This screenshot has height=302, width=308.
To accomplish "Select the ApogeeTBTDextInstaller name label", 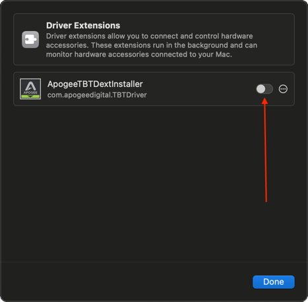I will 95,84.
